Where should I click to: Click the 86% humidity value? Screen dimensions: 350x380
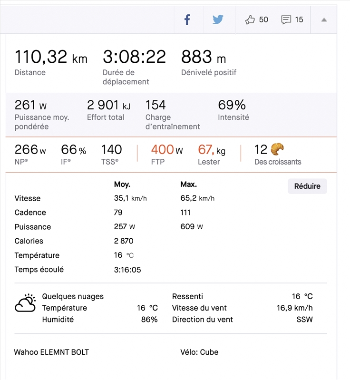pos(149,320)
